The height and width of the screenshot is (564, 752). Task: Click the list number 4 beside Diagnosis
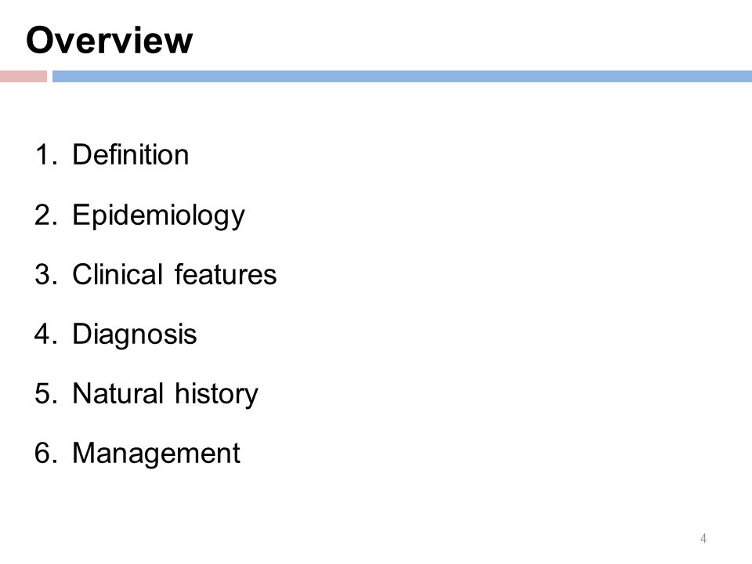(x=45, y=334)
